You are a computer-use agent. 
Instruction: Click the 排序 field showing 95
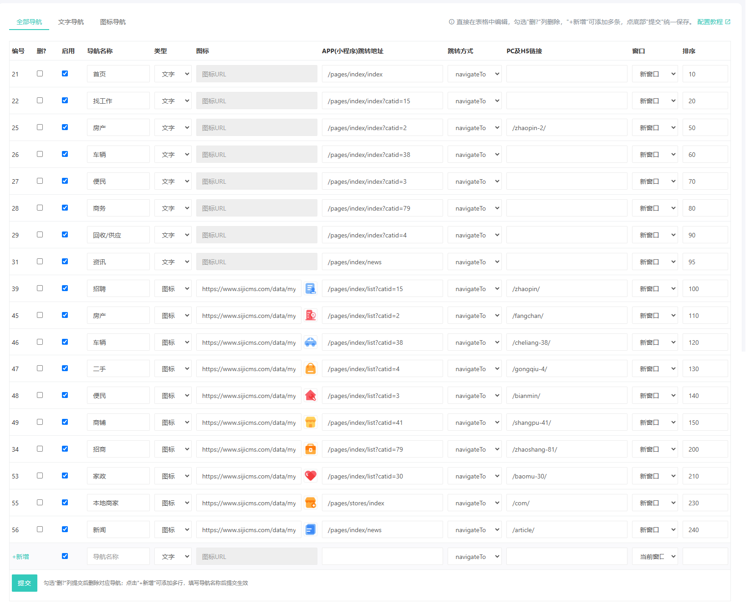(705, 262)
